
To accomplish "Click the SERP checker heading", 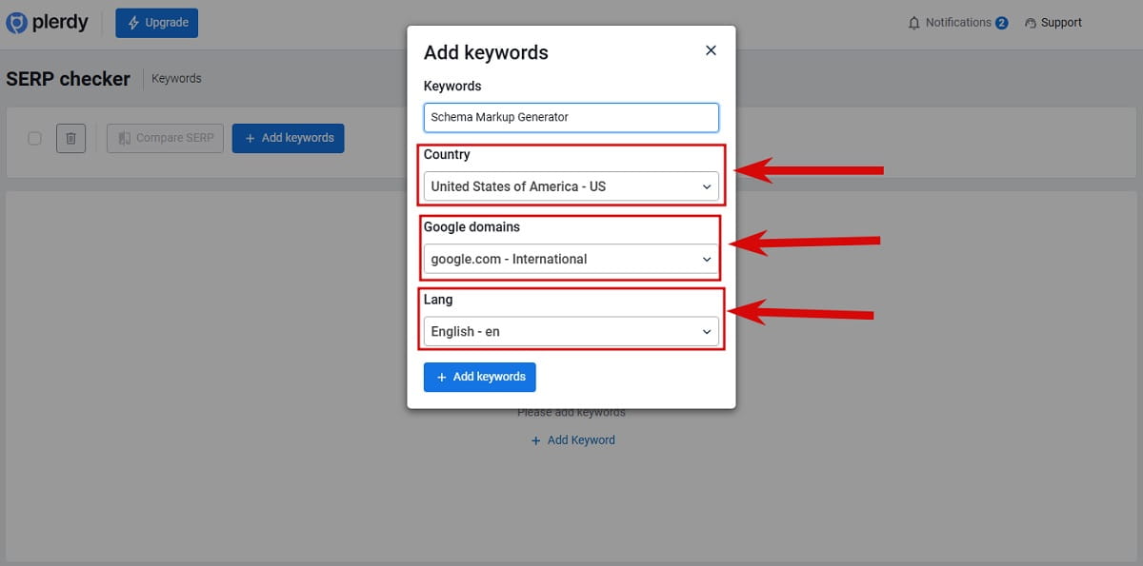I will click(68, 79).
